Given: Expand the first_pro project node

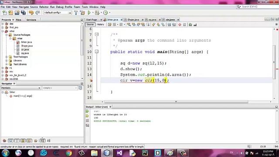Looking at the screenshot, I should [3, 27].
